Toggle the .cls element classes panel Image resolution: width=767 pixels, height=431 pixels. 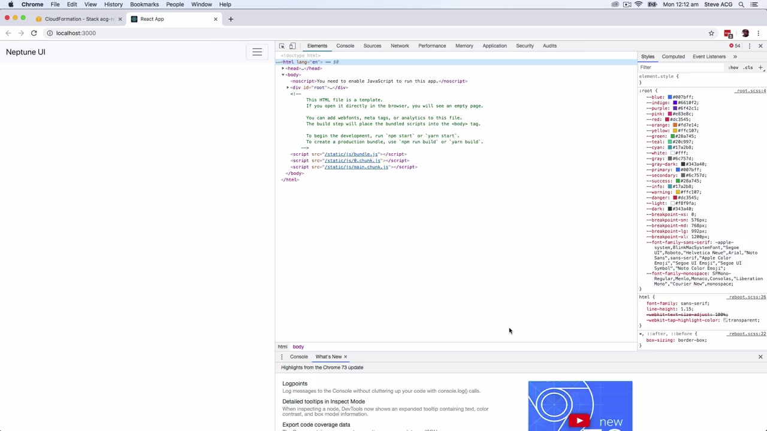pyautogui.click(x=748, y=68)
